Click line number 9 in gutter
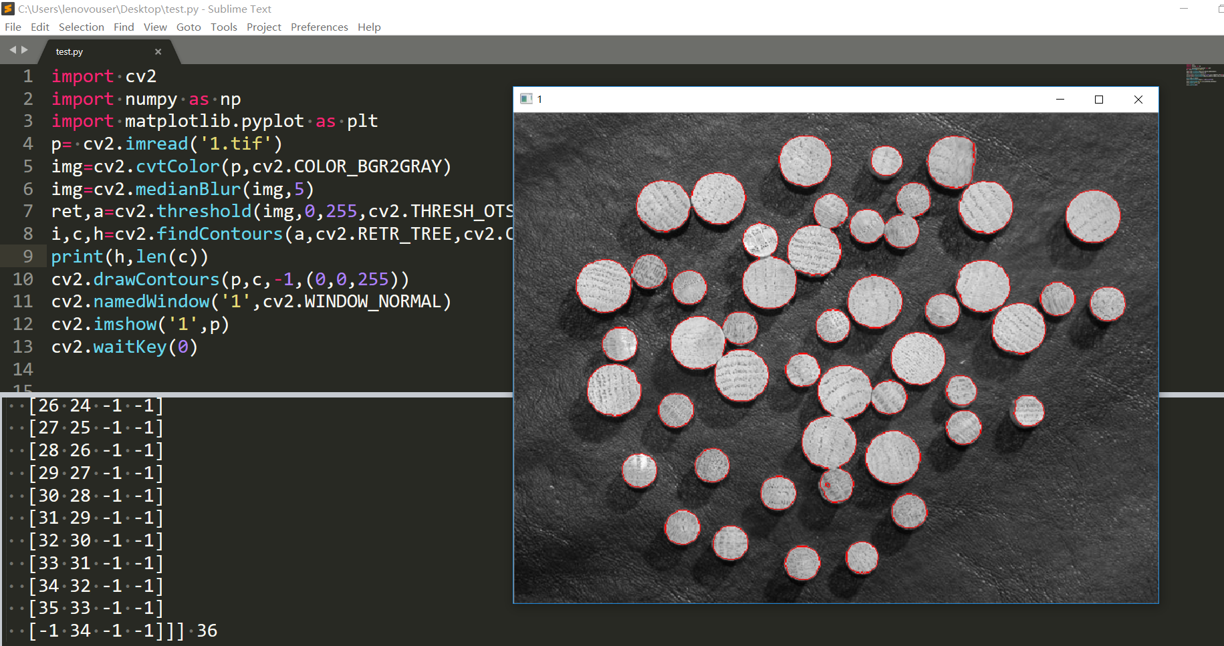 pos(27,257)
